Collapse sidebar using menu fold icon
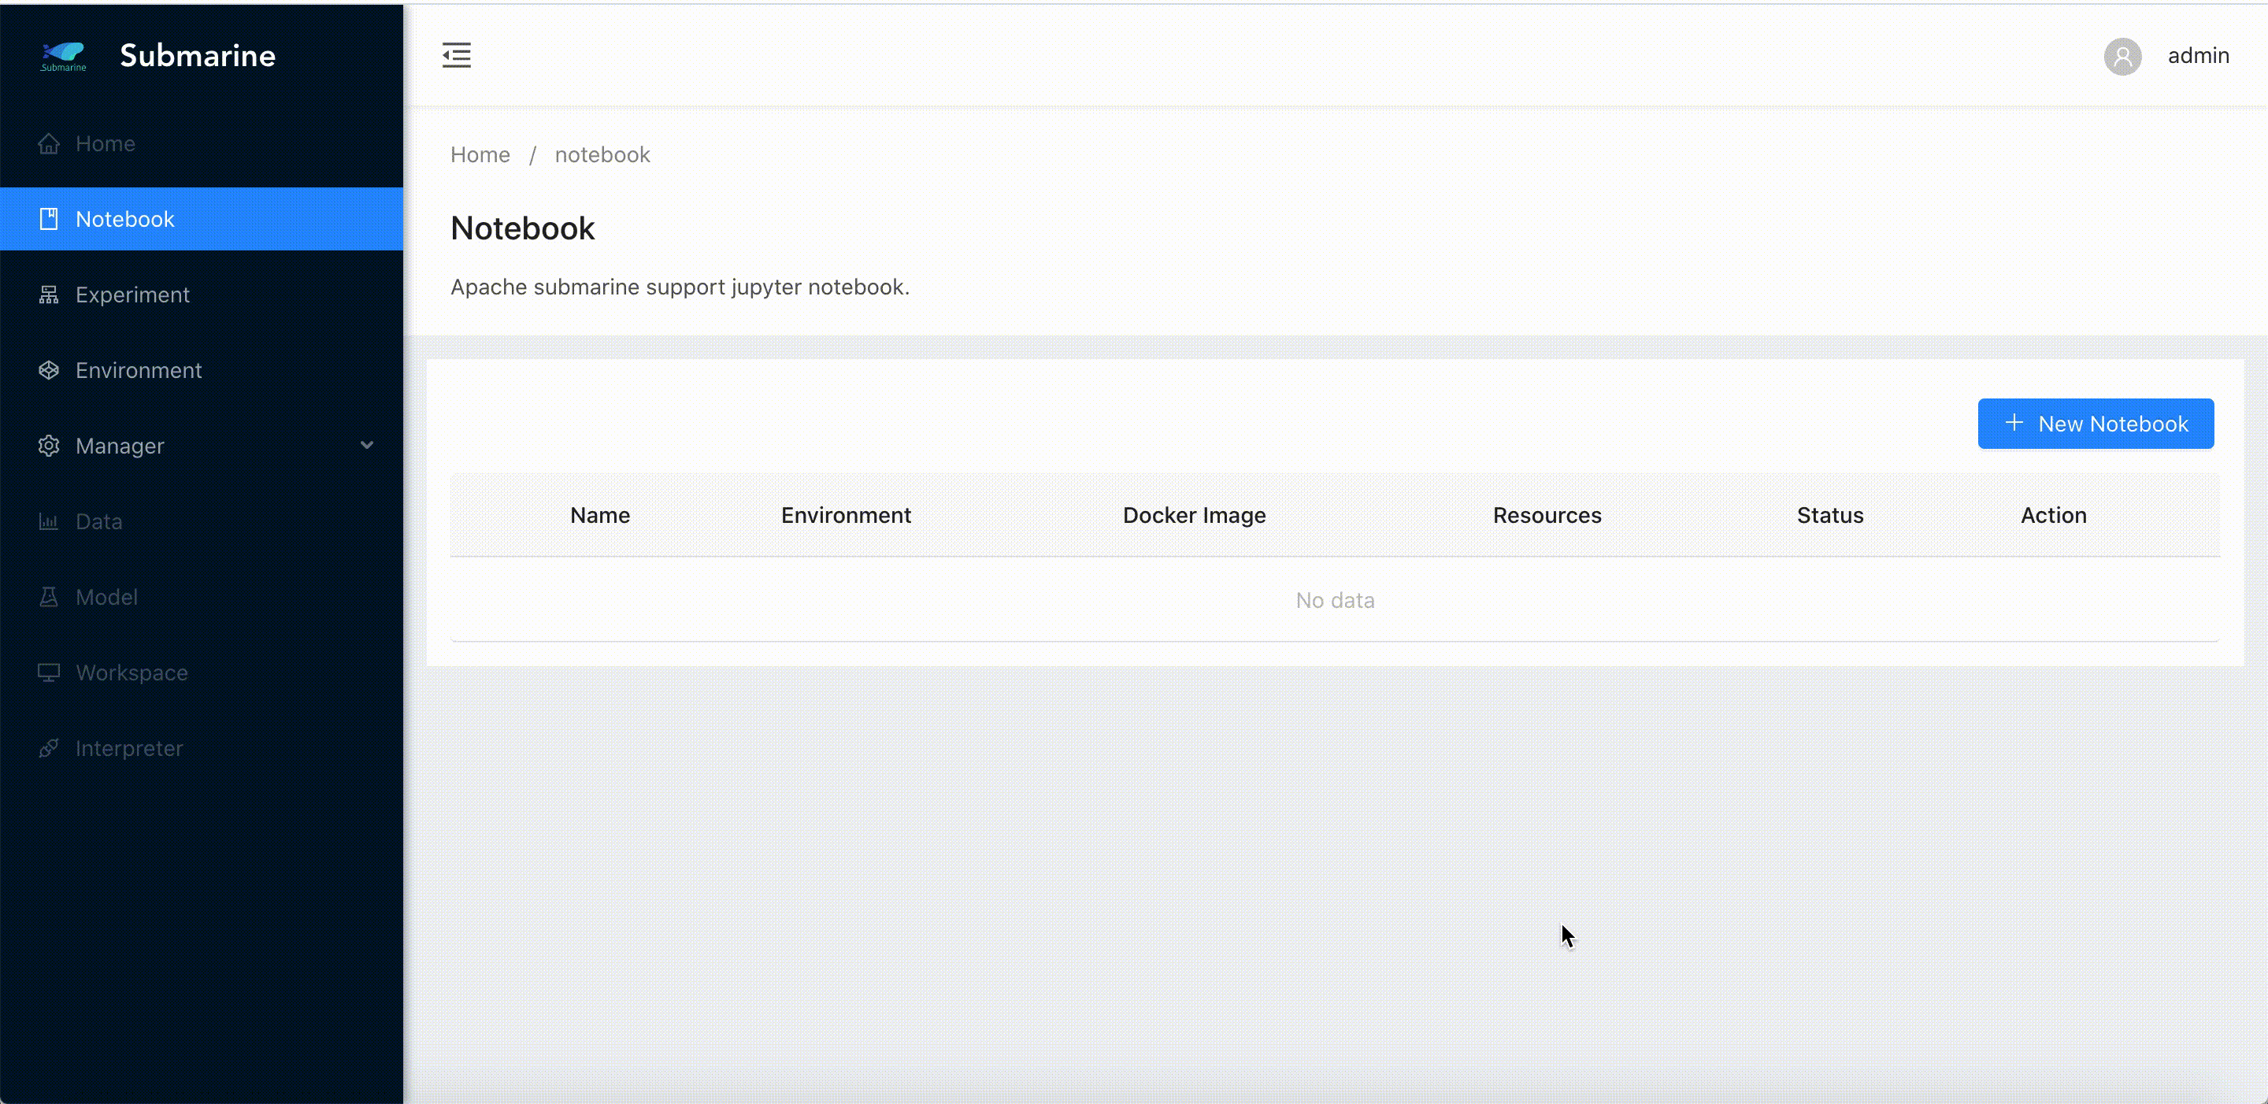2268x1104 pixels. coord(456,54)
